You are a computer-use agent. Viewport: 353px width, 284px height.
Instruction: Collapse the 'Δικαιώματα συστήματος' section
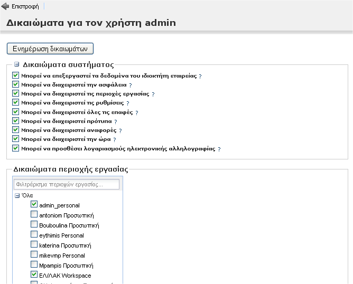click(17, 64)
